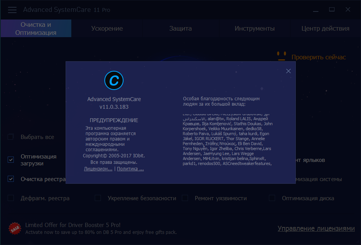This screenshot has height=245, width=361.
Task: Click the 'мизация системы' option label
Action: point(319,179)
